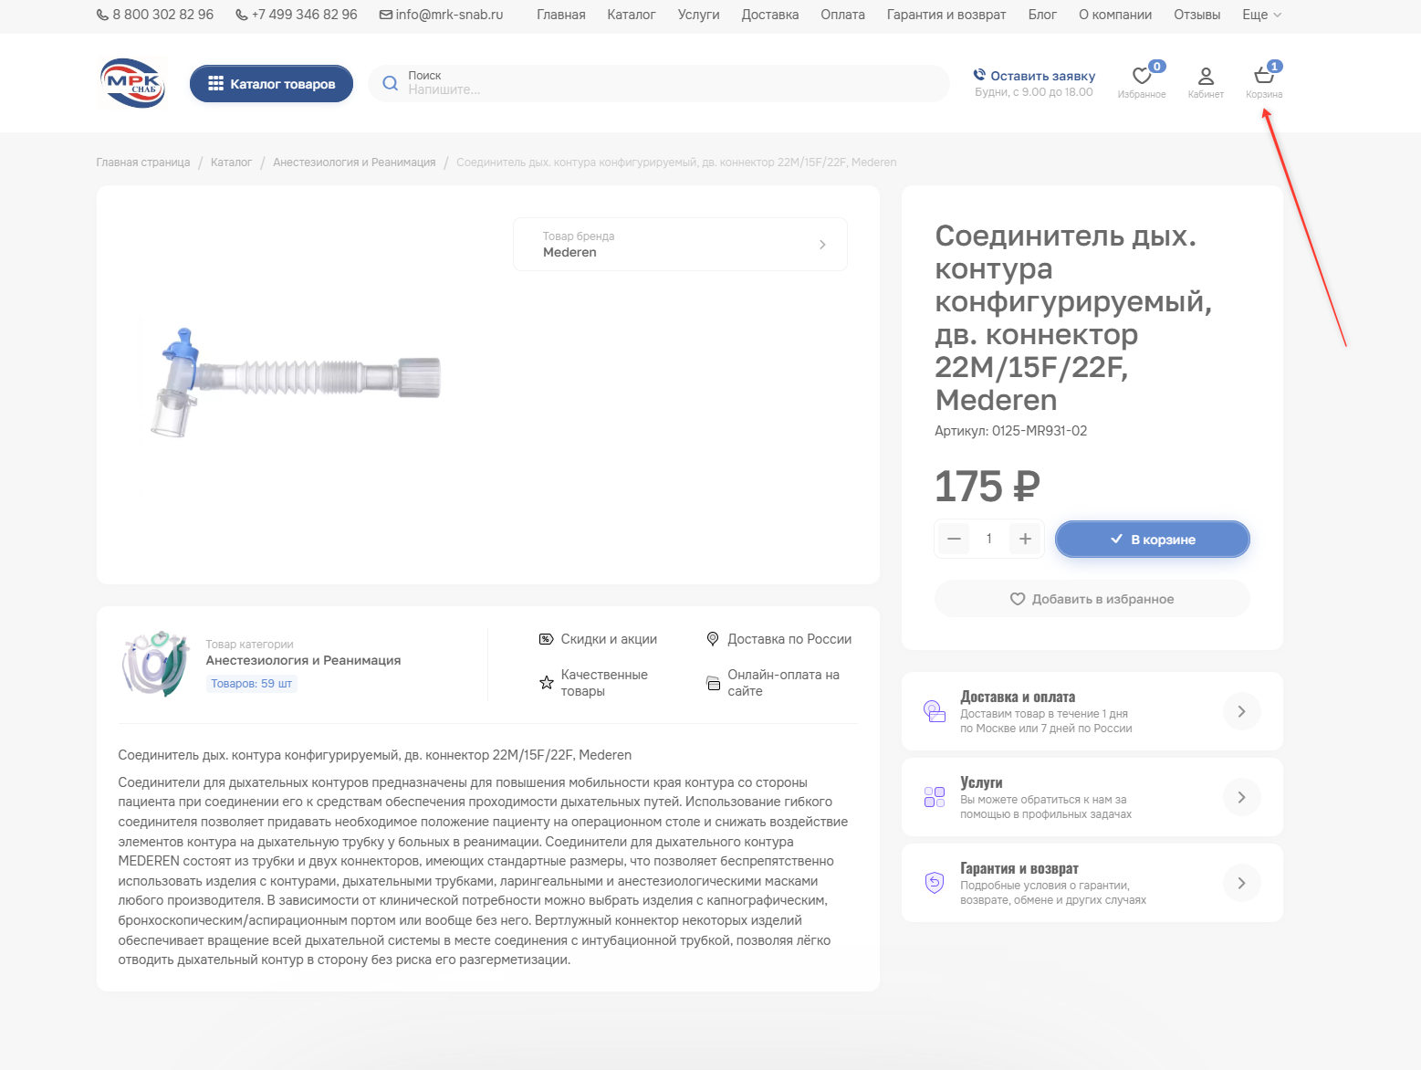Click the Анестезиология и Реанимация category thumbnail
Screen dimensions: 1421x1070
pyautogui.click(x=156, y=664)
